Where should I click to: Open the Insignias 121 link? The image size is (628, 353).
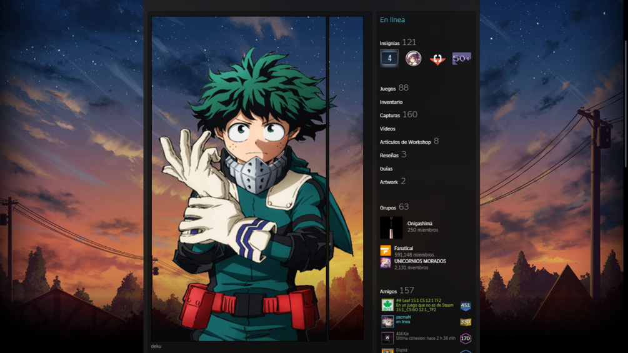[397, 42]
